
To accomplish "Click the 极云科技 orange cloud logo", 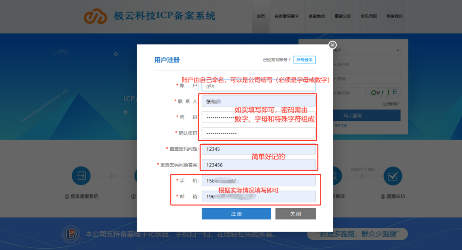I will pyautogui.click(x=95, y=16).
